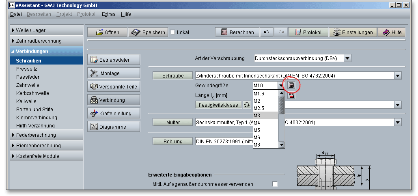Click thread size list scrollbar down arrow

point(281,145)
